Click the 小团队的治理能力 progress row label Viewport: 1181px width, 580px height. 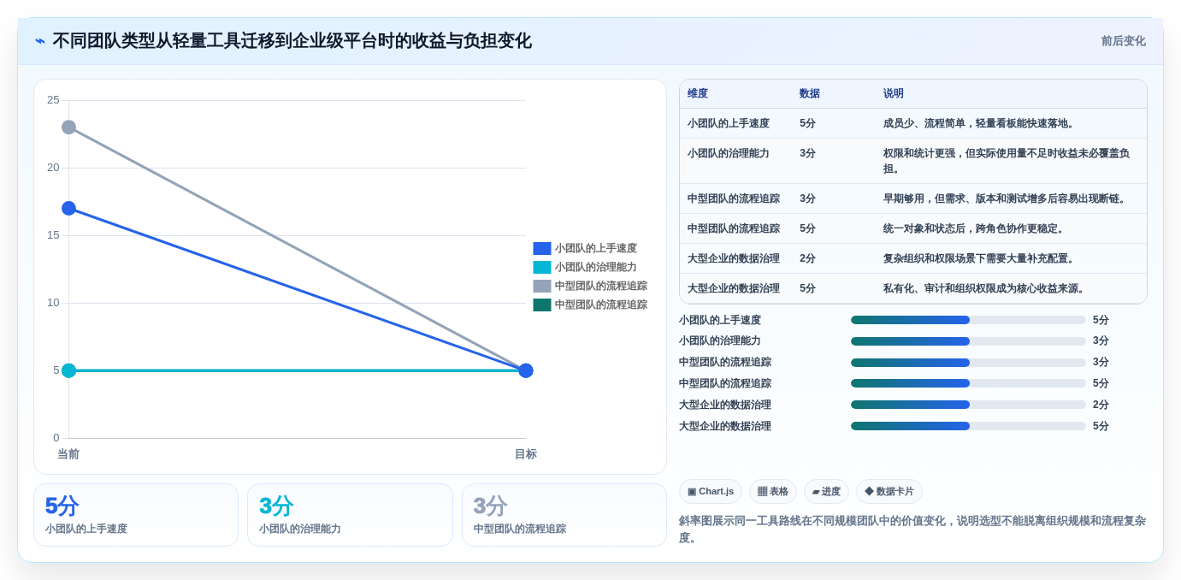coord(720,340)
